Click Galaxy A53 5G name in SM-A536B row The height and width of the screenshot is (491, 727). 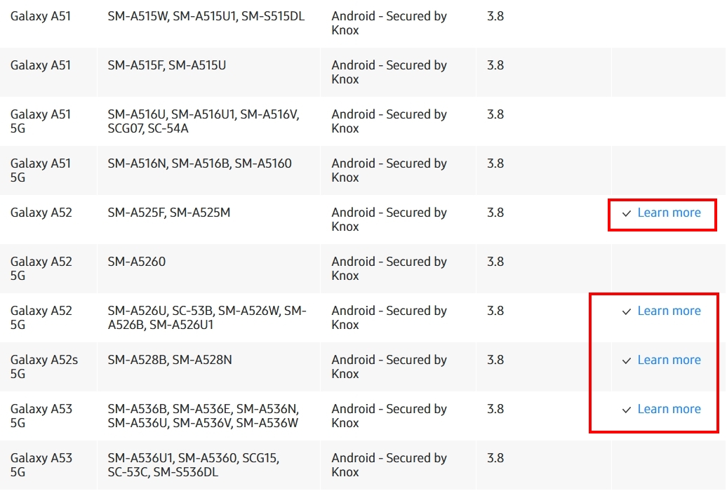tap(41, 417)
